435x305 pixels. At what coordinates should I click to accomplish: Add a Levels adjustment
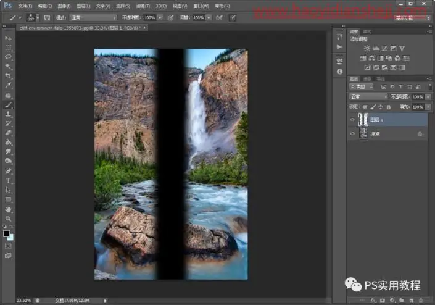[376, 49]
